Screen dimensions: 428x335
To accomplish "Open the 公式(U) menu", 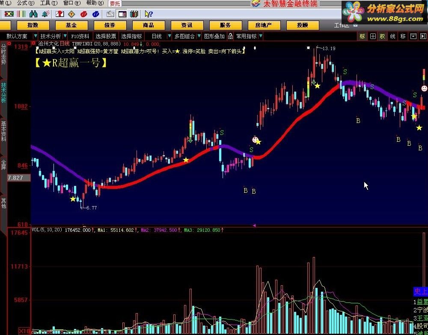I will (x=26, y=3).
